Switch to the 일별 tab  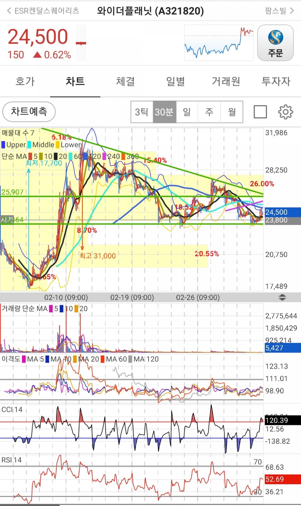pyautogui.click(x=176, y=81)
